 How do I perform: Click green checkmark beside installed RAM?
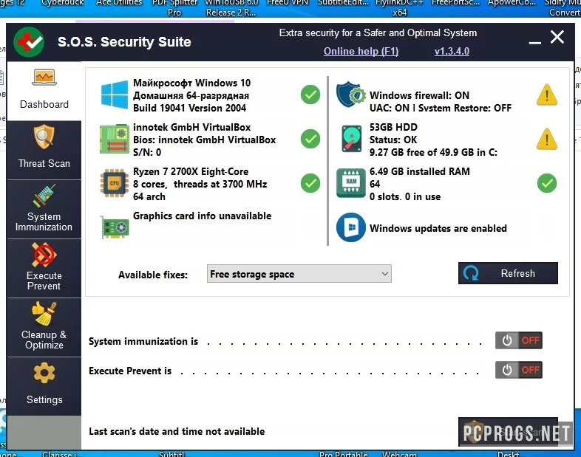click(547, 183)
